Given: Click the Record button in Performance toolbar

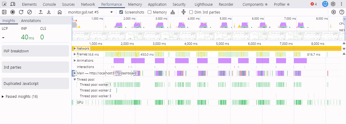Looking at the screenshot, I should (13, 12).
